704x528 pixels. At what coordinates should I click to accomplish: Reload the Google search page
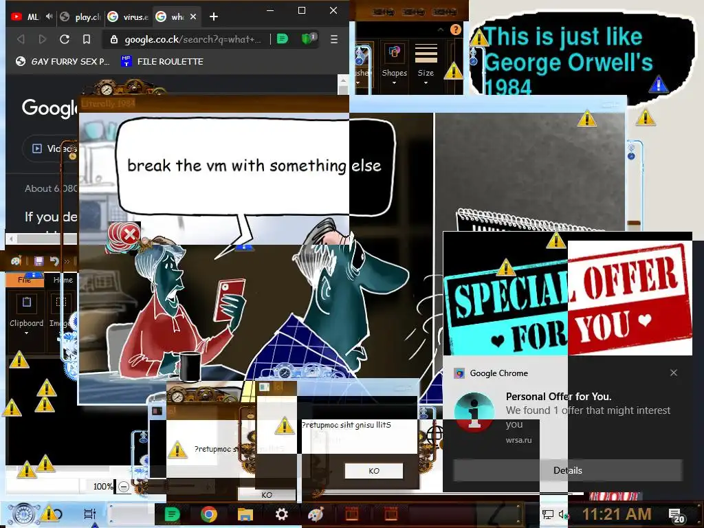[x=64, y=39]
